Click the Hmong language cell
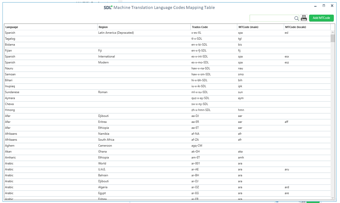The width and height of the screenshot is (340, 203). [x=10, y=110]
